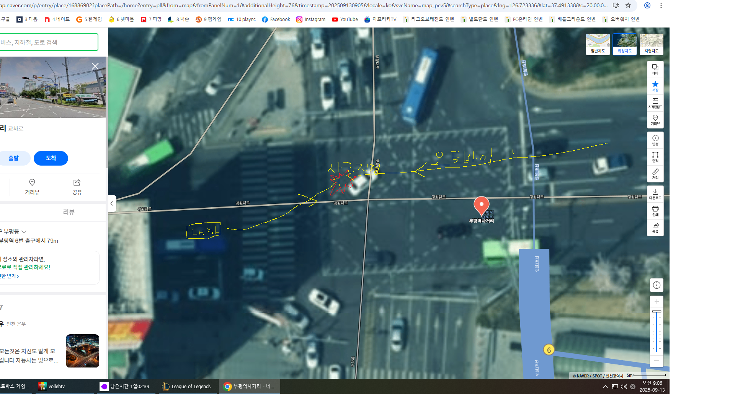Viewport: 735px width, 413px height.
Task: Open the 지적편집도 cadastral map icon
Action: (655, 103)
